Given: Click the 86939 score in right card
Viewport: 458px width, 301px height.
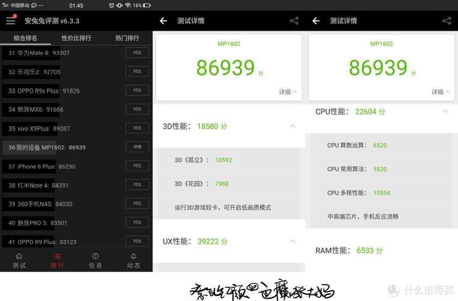Looking at the screenshot, I should (x=378, y=67).
